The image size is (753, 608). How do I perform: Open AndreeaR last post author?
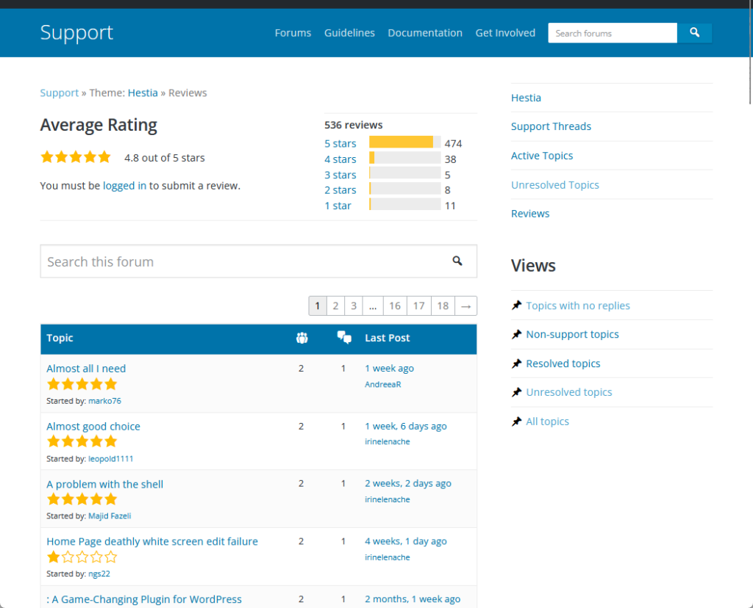[x=382, y=385]
